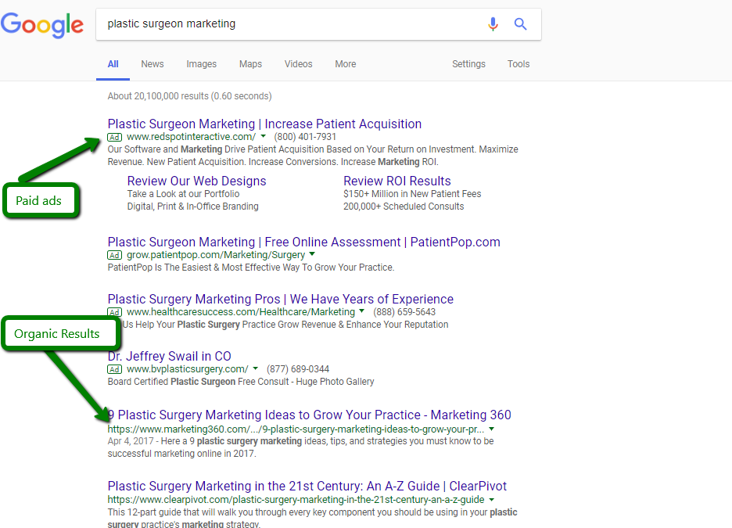Expand dropdown arrow next to marketing360.com URL
The image size is (732, 528).
(492, 429)
